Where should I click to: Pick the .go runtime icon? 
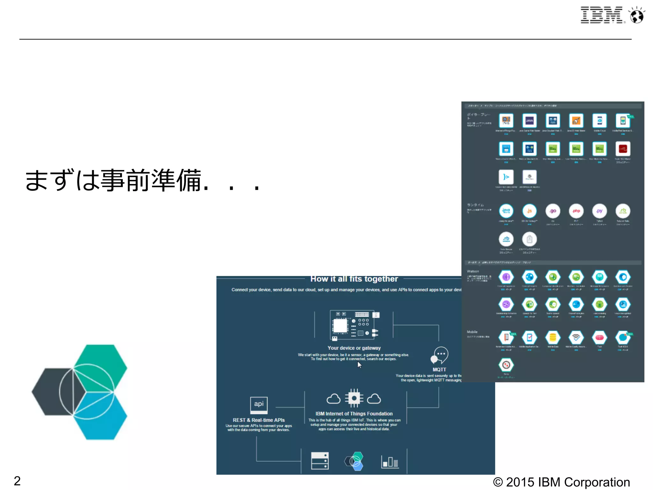click(x=553, y=211)
